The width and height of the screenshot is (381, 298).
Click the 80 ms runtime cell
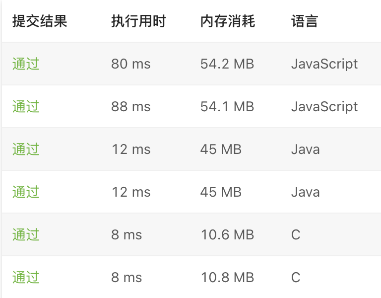click(x=131, y=64)
